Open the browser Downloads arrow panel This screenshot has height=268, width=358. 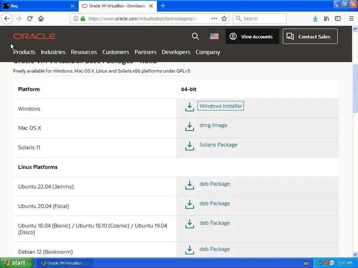315,18
